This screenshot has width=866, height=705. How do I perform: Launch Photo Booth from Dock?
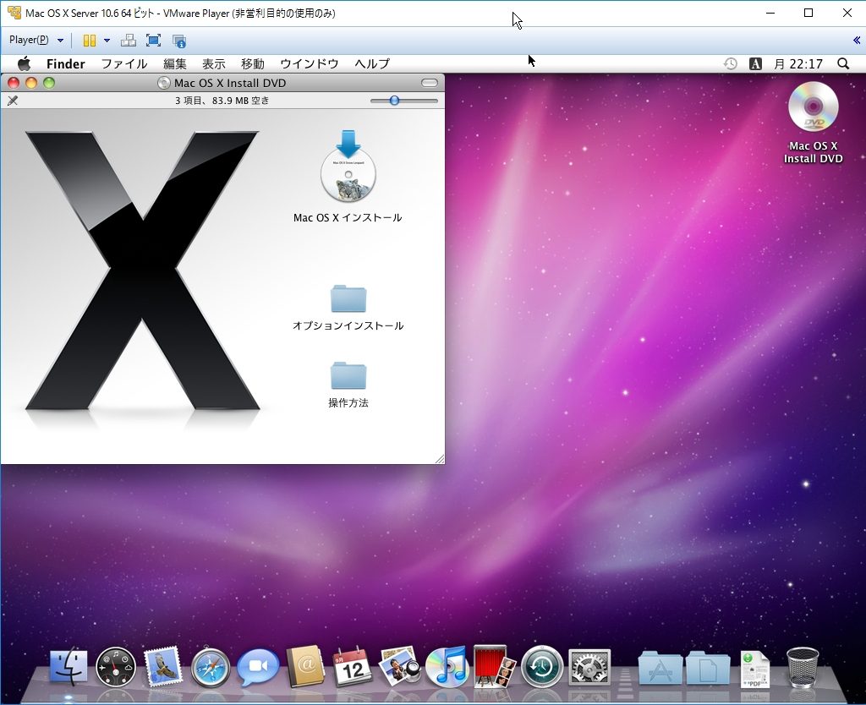pyautogui.click(x=494, y=666)
